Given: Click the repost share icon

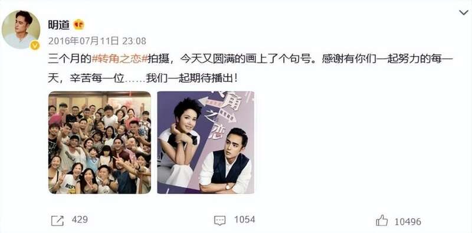Looking at the screenshot, I should [x=57, y=220].
